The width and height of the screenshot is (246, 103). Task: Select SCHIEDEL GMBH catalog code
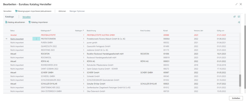pos(48,76)
